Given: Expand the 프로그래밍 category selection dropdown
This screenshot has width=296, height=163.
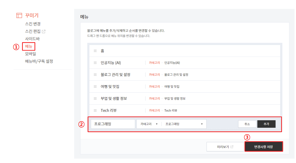Looking at the screenshot, I should 184,124.
